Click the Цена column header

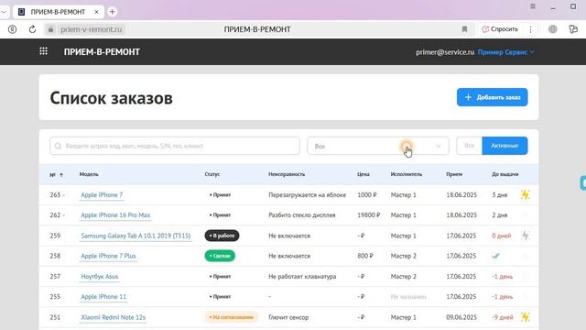point(364,174)
